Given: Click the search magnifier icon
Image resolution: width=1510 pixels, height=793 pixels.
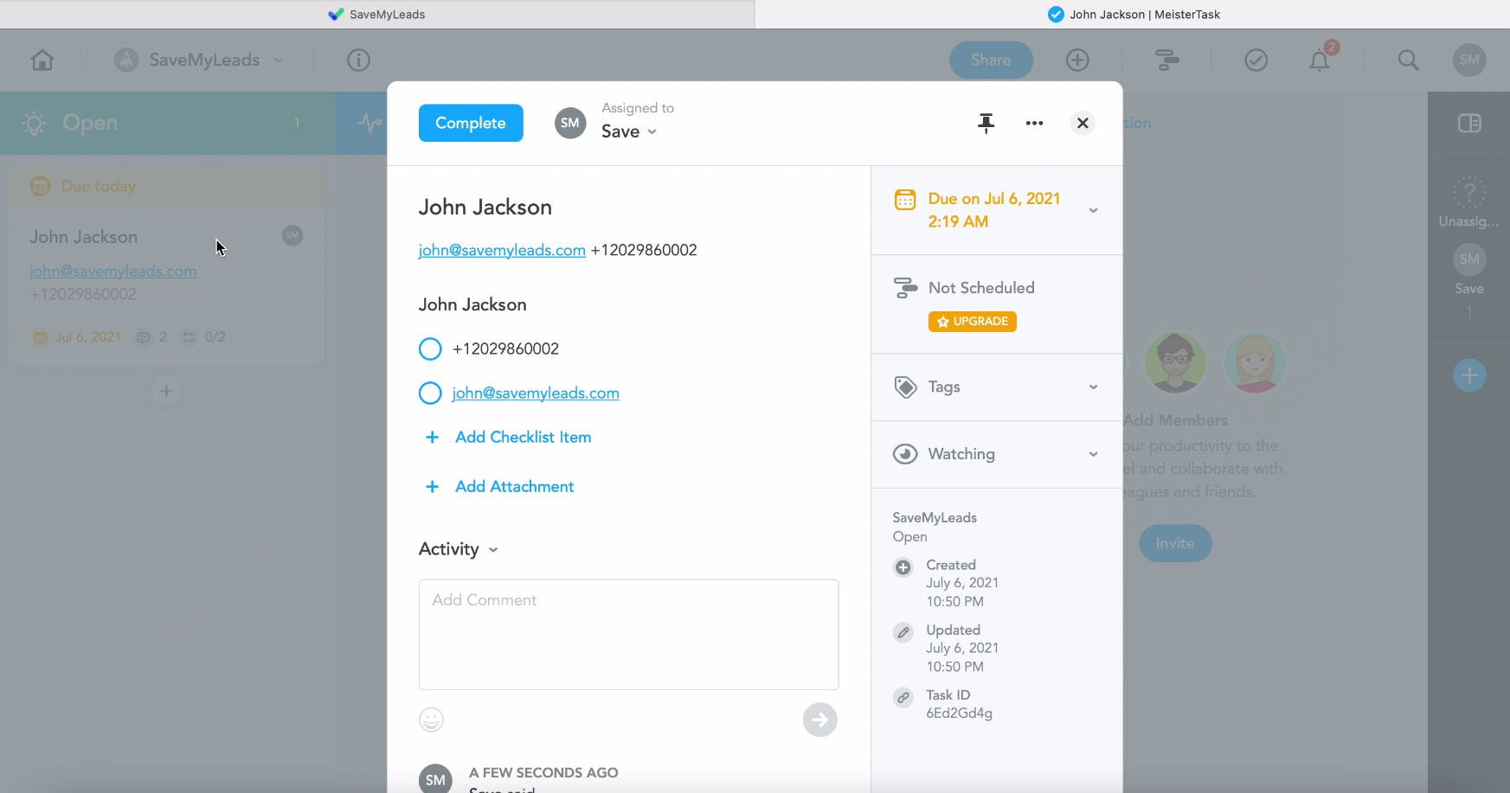Looking at the screenshot, I should click(1408, 60).
